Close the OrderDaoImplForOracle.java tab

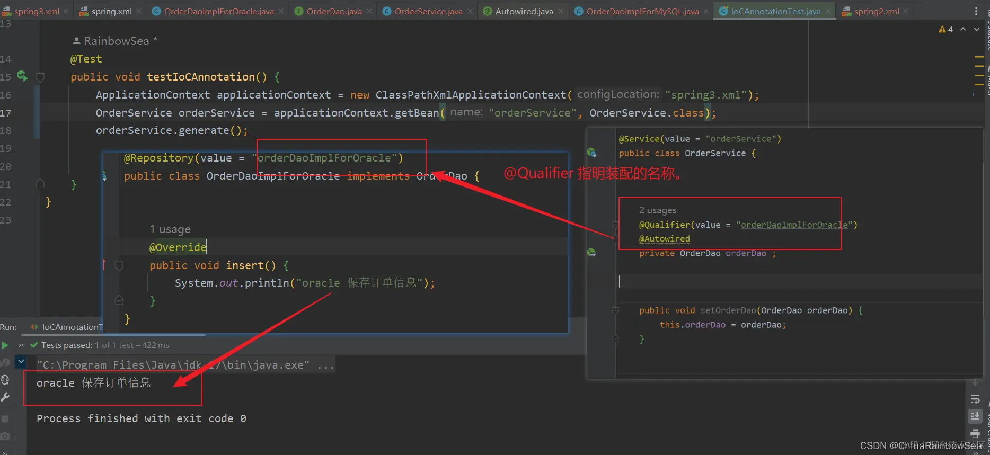[281, 11]
